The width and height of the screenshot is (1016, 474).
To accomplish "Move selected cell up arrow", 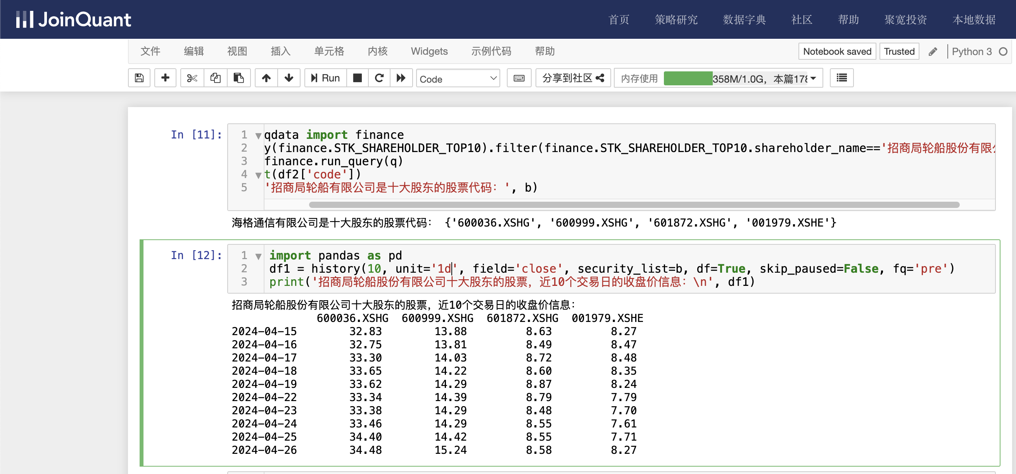I will click(x=266, y=78).
